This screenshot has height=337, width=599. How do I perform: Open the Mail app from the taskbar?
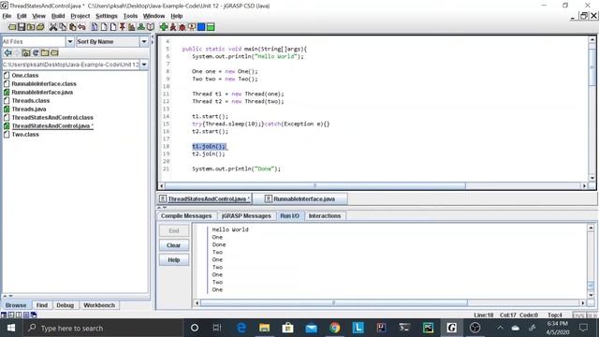(311, 328)
